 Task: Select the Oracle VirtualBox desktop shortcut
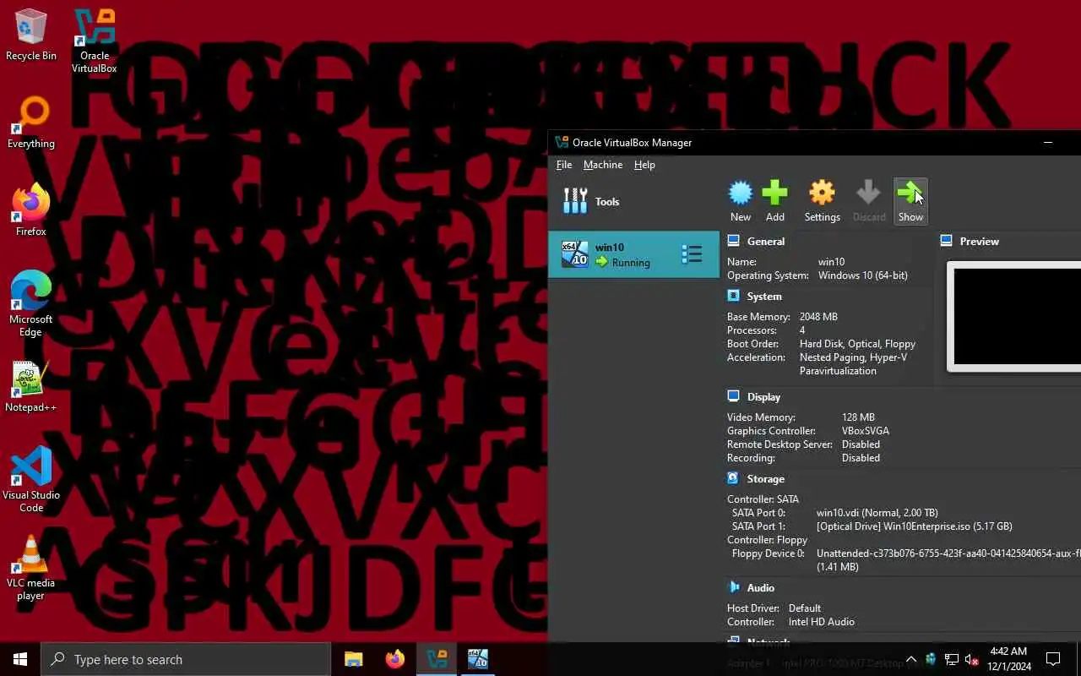coord(94,41)
